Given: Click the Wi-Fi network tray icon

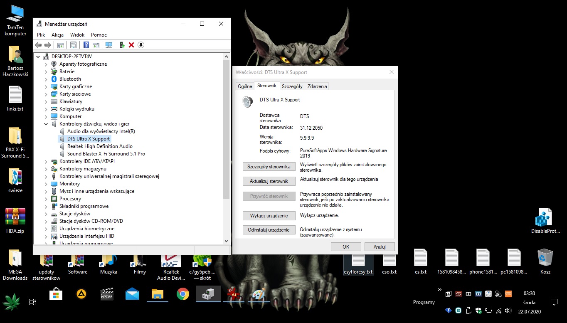Looking at the screenshot, I should [x=498, y=311].
